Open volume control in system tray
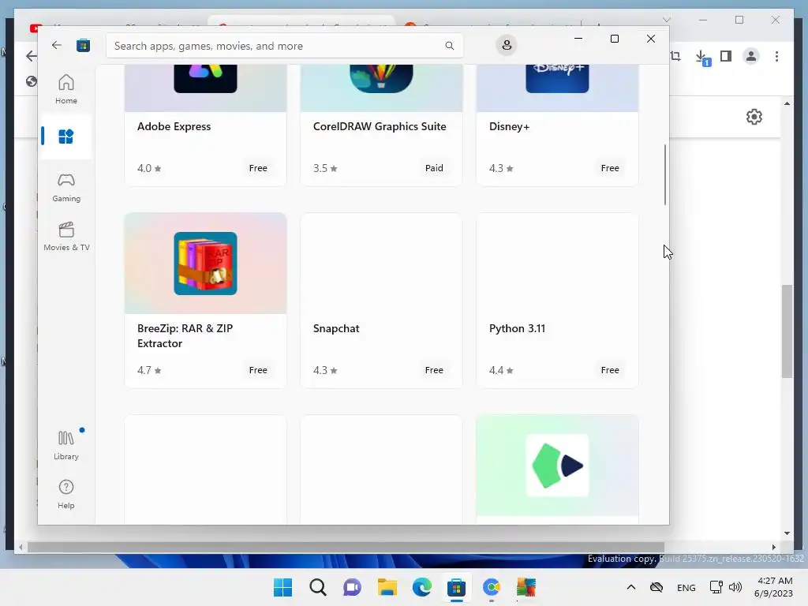The height and width of the screenshot is (606, 808). [735, 587]
